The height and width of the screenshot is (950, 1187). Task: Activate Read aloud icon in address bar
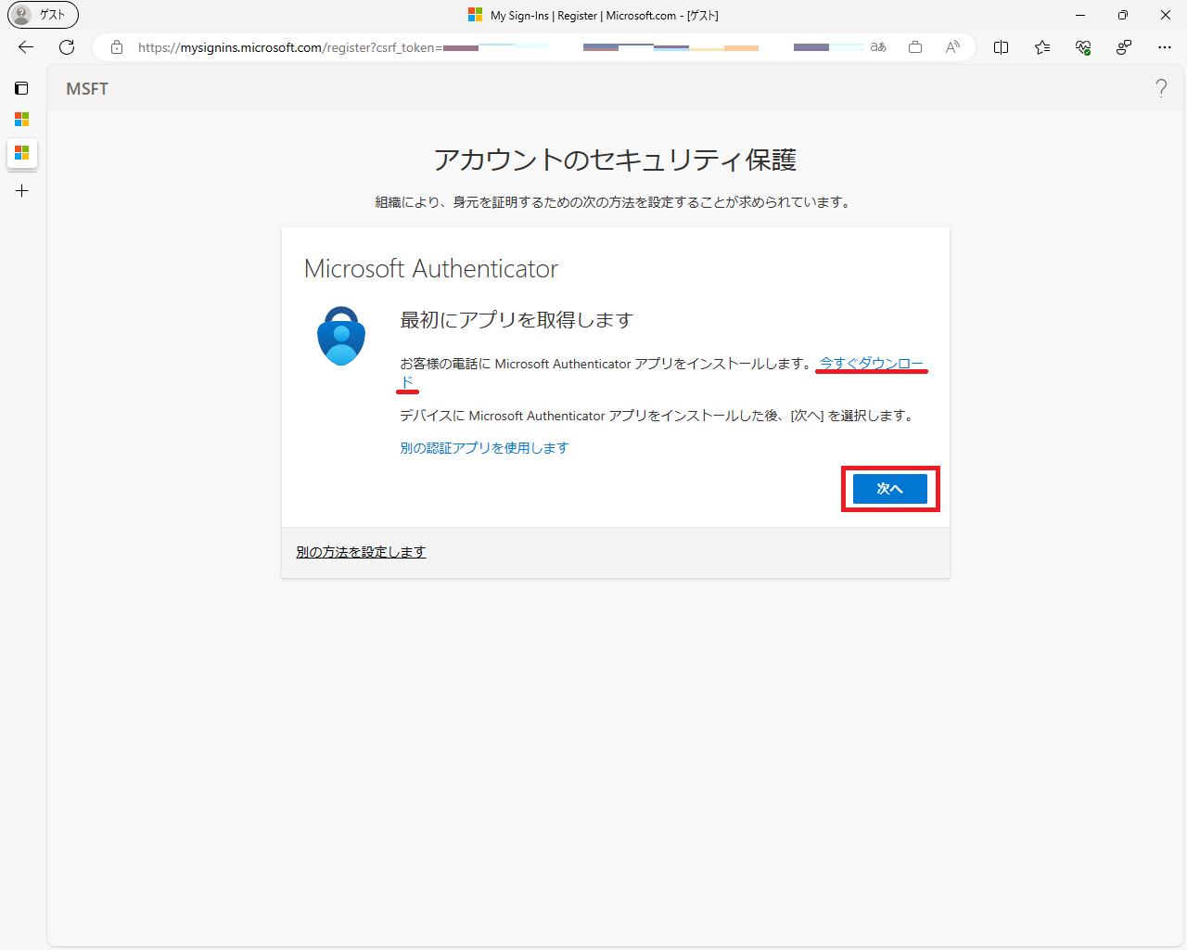point(952,47)
